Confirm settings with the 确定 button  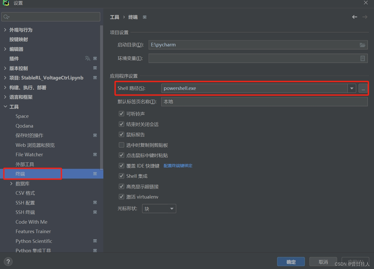coord(291,262)
